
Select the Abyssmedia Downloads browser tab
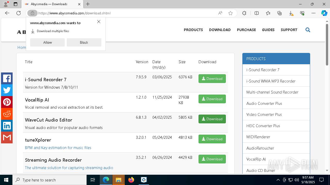(x=53, y=4)
